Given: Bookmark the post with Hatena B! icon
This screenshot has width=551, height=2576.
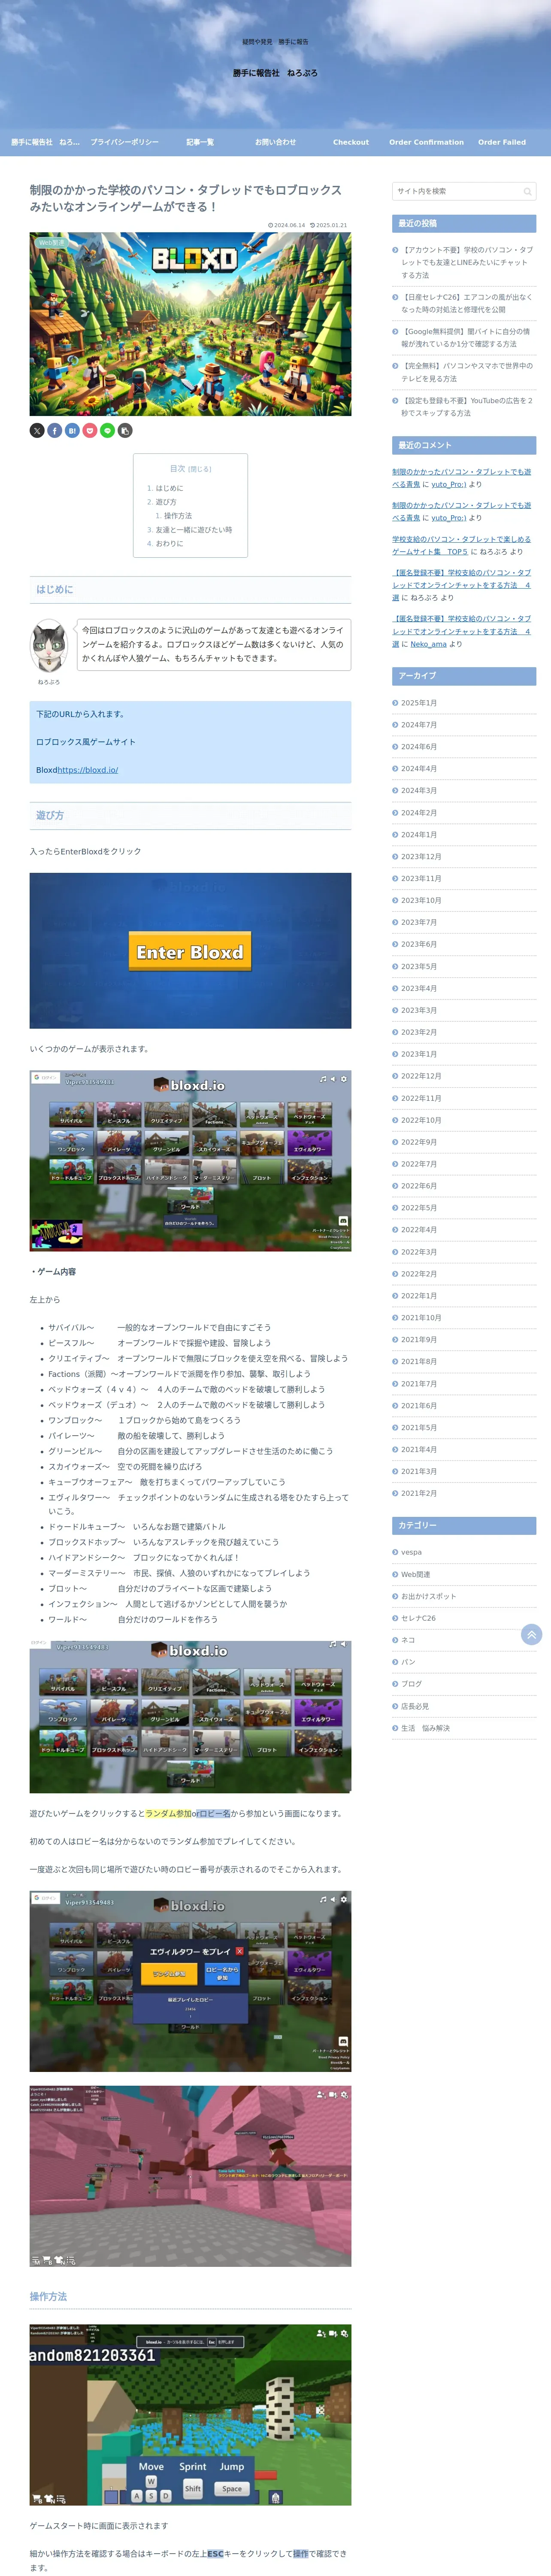Looking at the screenshot, I should point(72,430).
